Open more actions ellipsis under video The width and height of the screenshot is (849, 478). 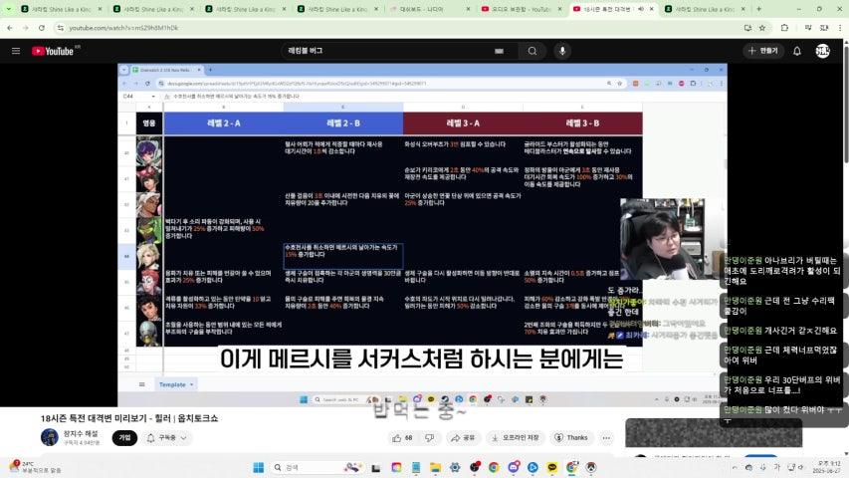click(x=606, y=437)
